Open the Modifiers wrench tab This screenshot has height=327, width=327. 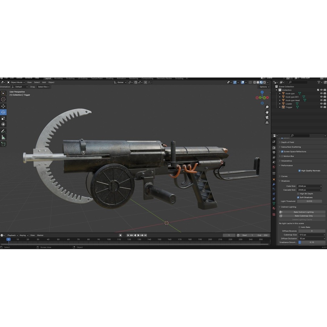(274, 184)
